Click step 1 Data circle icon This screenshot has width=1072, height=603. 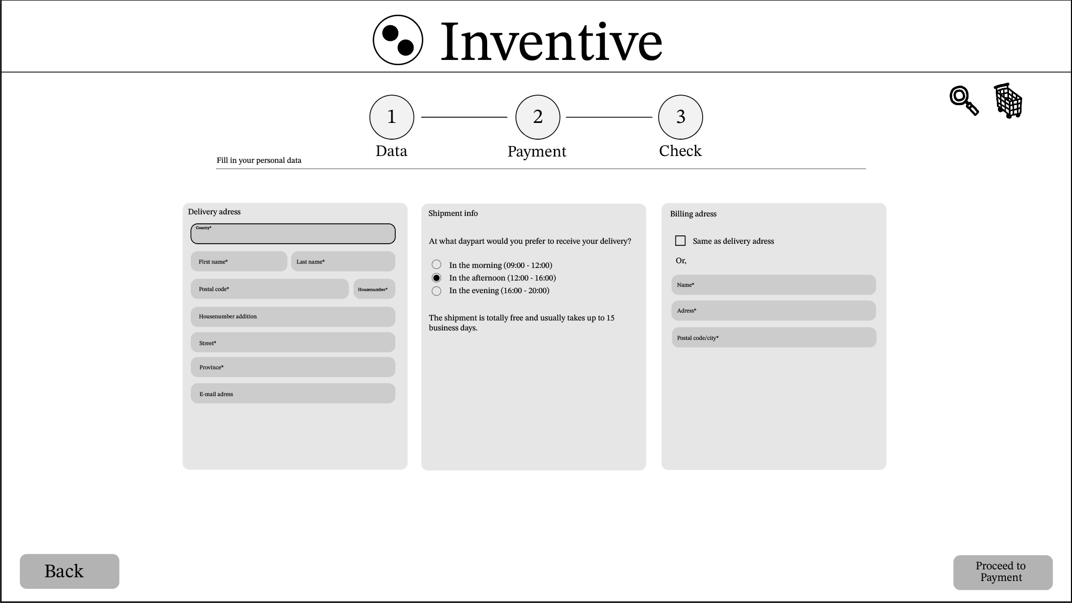click(x=391, y=116)
